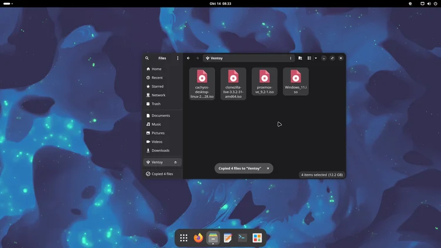Viewport: 441px width, 248px height.
Task: Open Music in the sidebar
Action: 162,124
